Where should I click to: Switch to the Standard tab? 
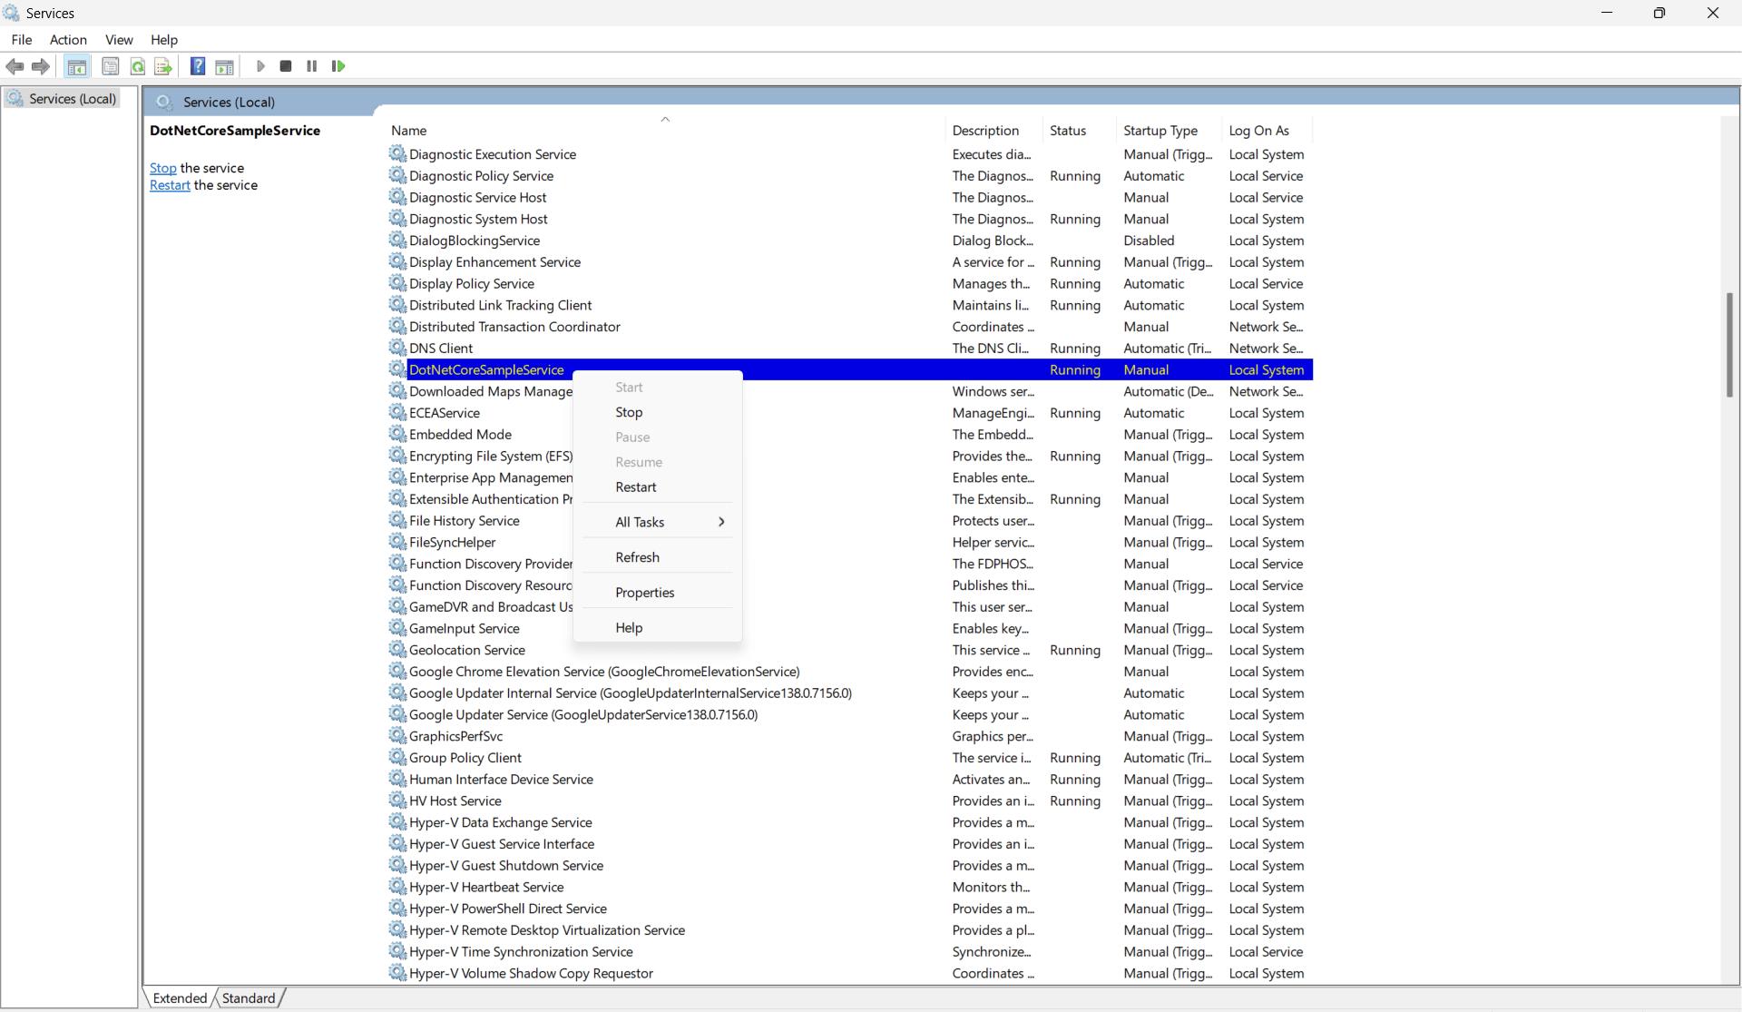249,998
